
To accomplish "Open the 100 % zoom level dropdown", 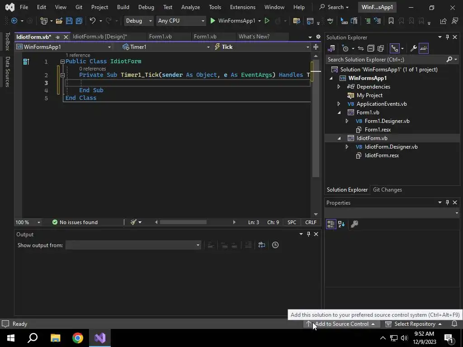I will click(28, 222).
